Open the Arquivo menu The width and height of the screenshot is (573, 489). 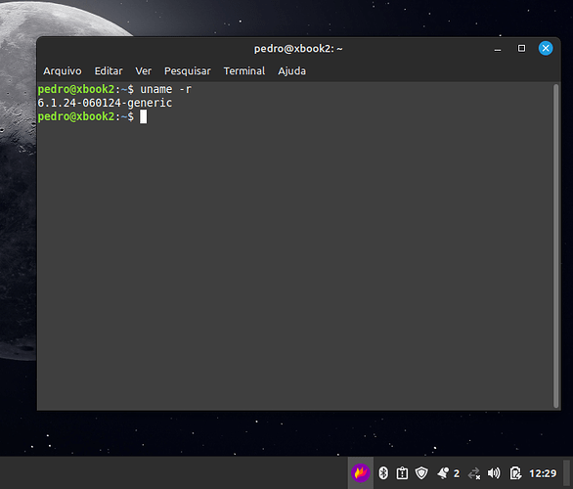point(63,70)
